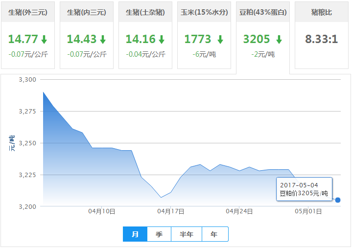
Task: Click the 14.77 price value
Action: [23, 39]
